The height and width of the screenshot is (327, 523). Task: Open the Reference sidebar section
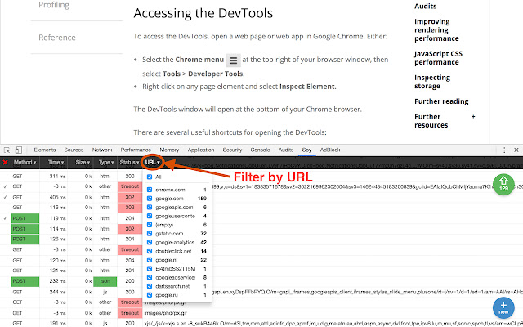pyautogui.click(x=57, y=38)
